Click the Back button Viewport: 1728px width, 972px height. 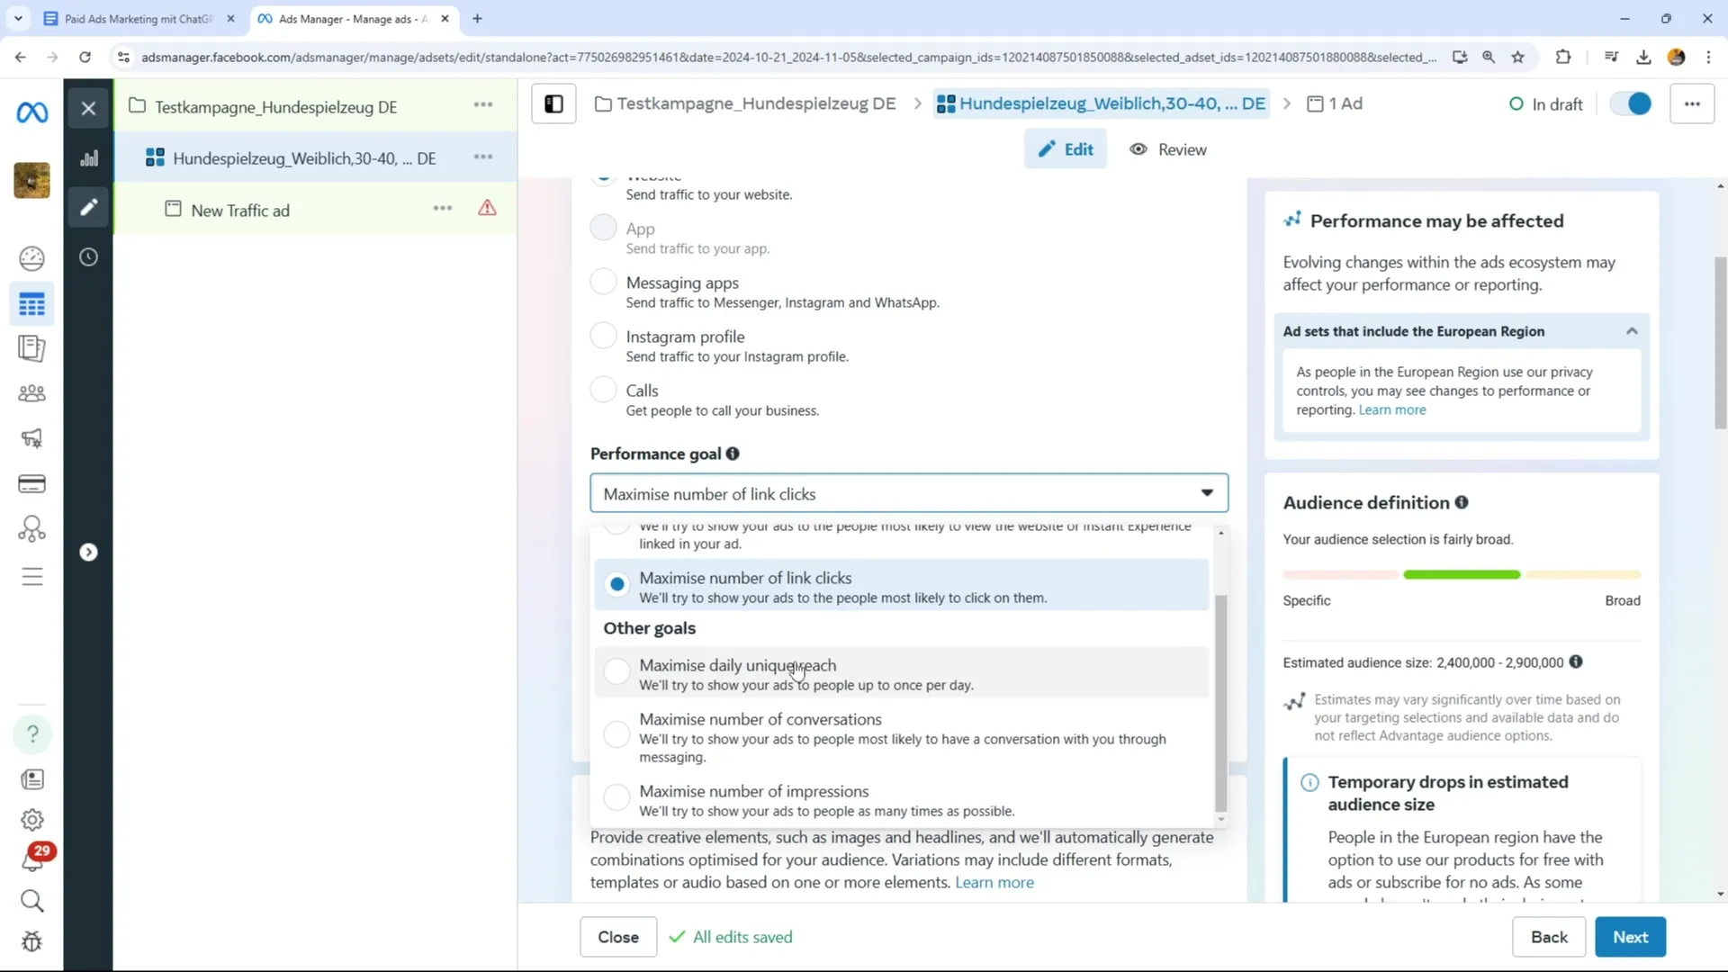pyautogui.click(x=1549, y=938)
